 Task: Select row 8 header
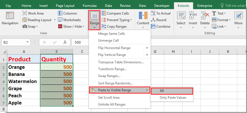click(x=3, y=109)
